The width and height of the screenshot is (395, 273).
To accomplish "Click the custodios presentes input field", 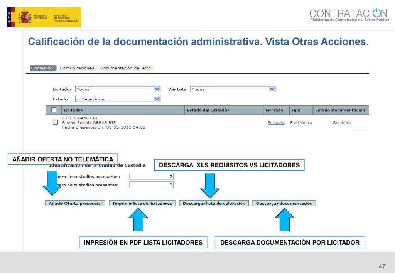I will pyautogui.click(x=151, y=185).
